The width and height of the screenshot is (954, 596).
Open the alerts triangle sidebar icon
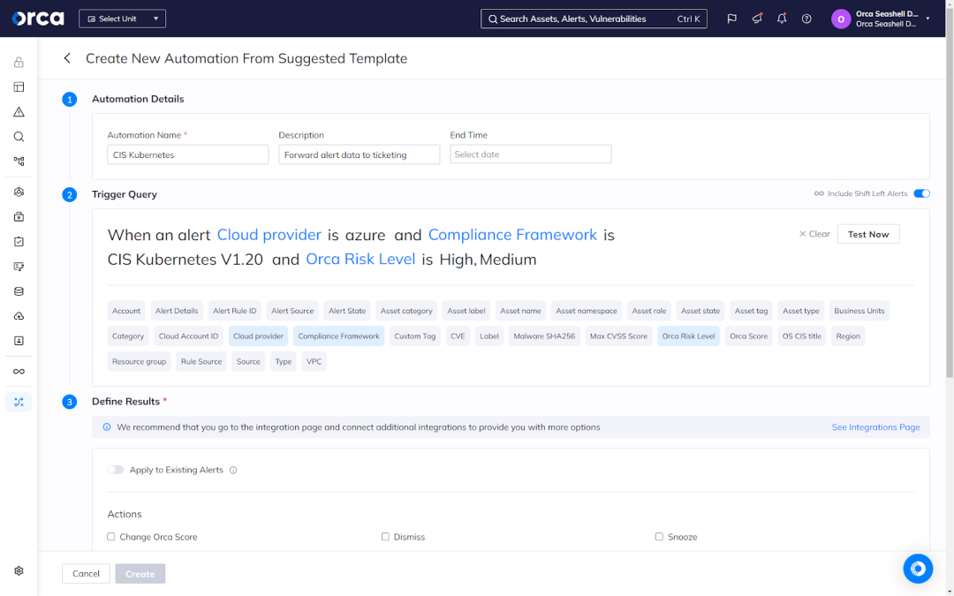point(19,112)
